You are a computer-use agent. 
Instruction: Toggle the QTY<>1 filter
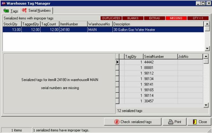(198, 18)
